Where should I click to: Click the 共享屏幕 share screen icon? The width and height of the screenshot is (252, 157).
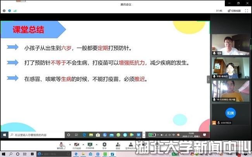point(90,144)
